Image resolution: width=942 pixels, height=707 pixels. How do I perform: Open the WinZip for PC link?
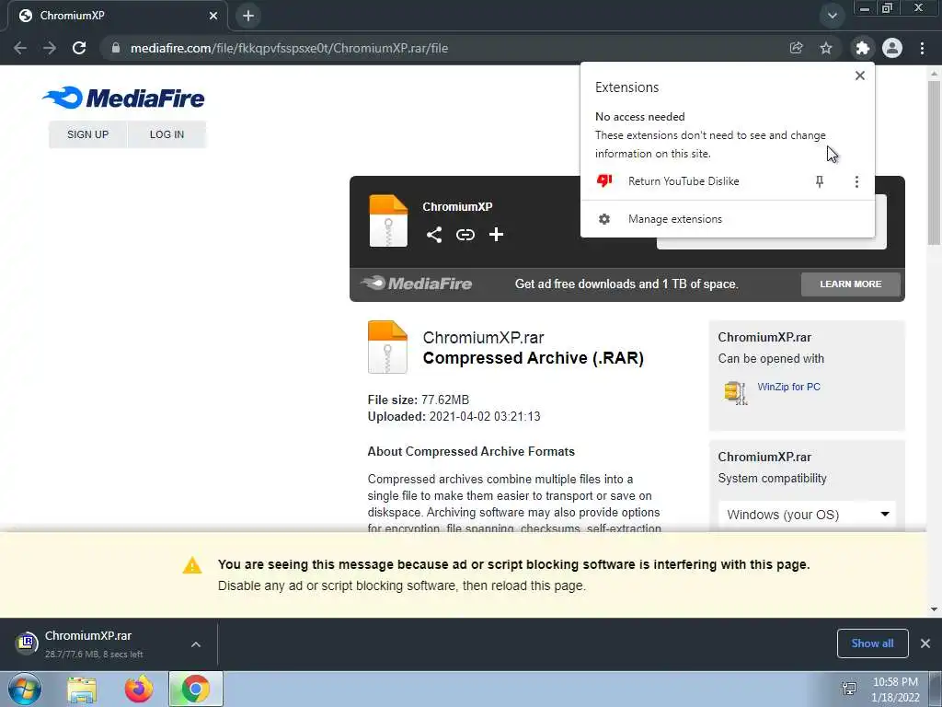tap(788, 387)
